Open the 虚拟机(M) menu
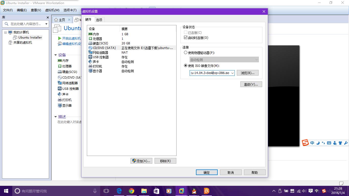Screen dimensions: 349x196 click(52, 10)
